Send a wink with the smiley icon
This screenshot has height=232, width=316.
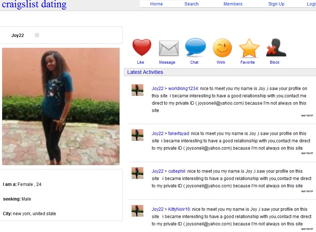click(x=222, y=48)
